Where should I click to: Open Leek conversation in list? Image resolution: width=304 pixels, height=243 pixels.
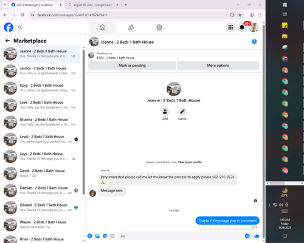[x=41, y=105]
